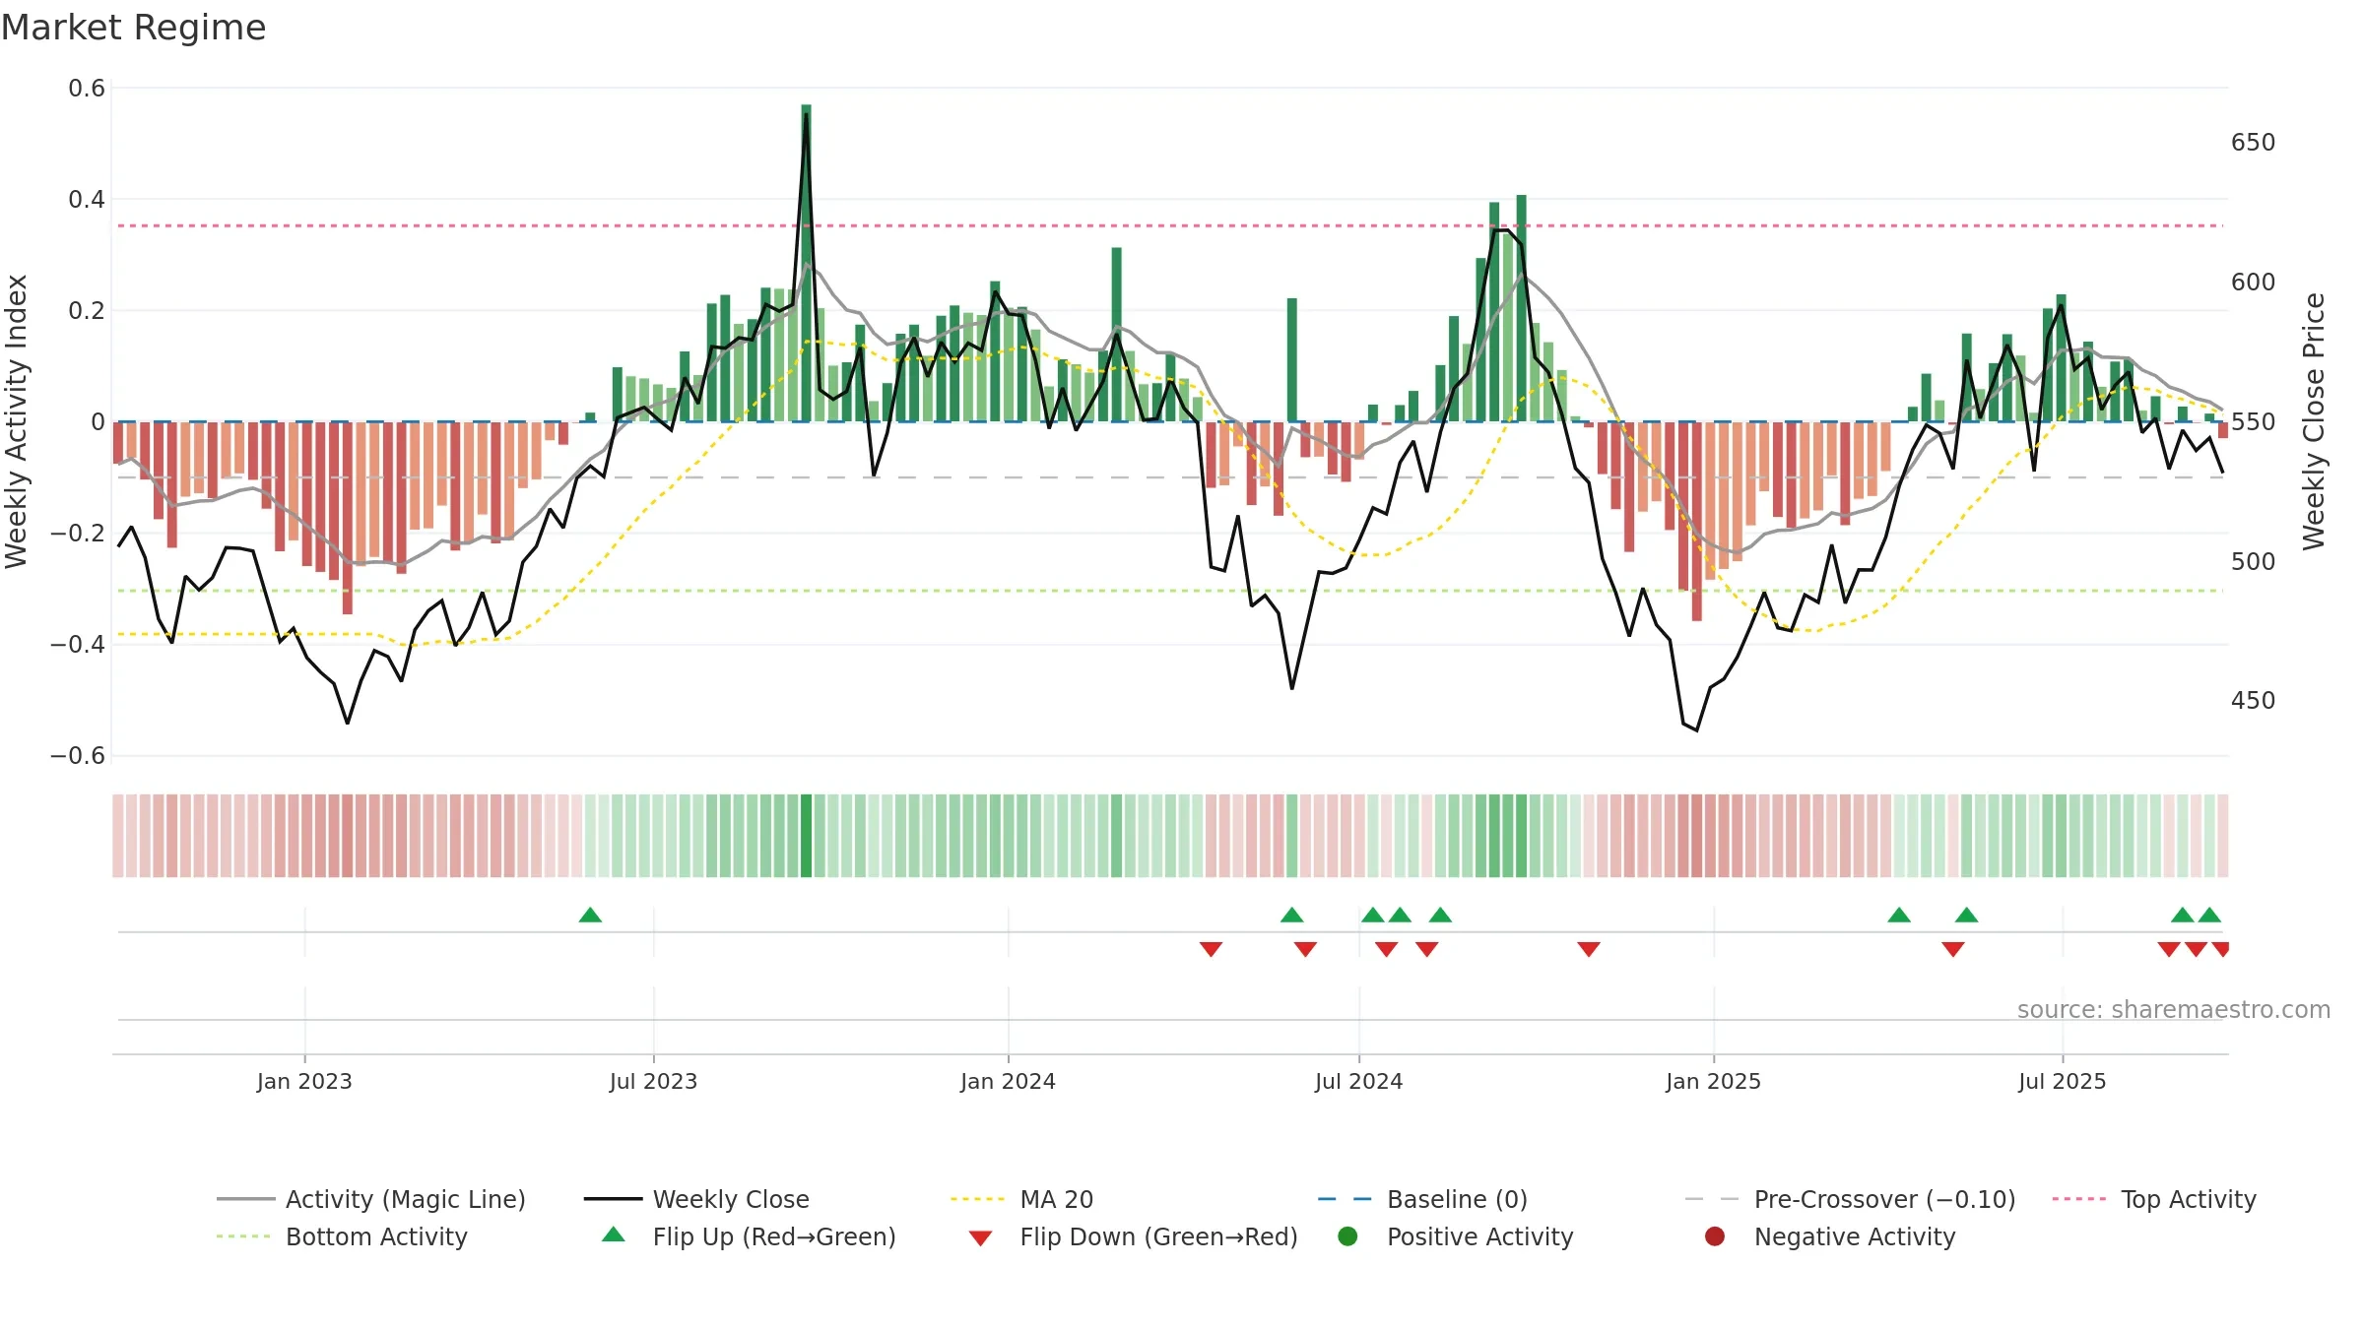Toggle Top Activity legend entry

click(2154, 1199)
